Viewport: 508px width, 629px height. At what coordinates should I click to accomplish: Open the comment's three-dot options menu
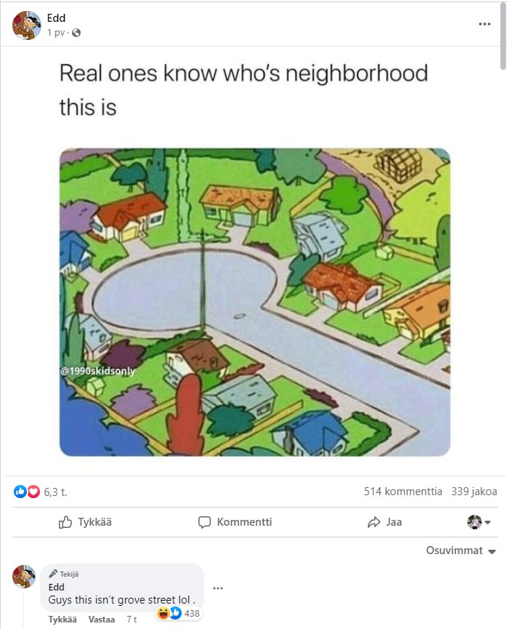pyautogui.click(x=218, y=588)
